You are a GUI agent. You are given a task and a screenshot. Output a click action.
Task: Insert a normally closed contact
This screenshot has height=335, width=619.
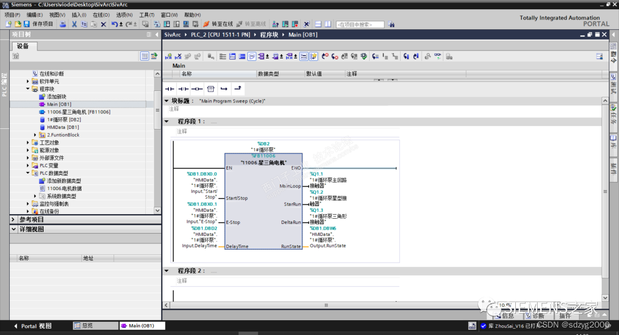tap(183, 89)
